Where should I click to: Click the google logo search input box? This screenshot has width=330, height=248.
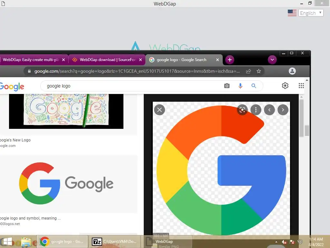click(x=132, y=86)
